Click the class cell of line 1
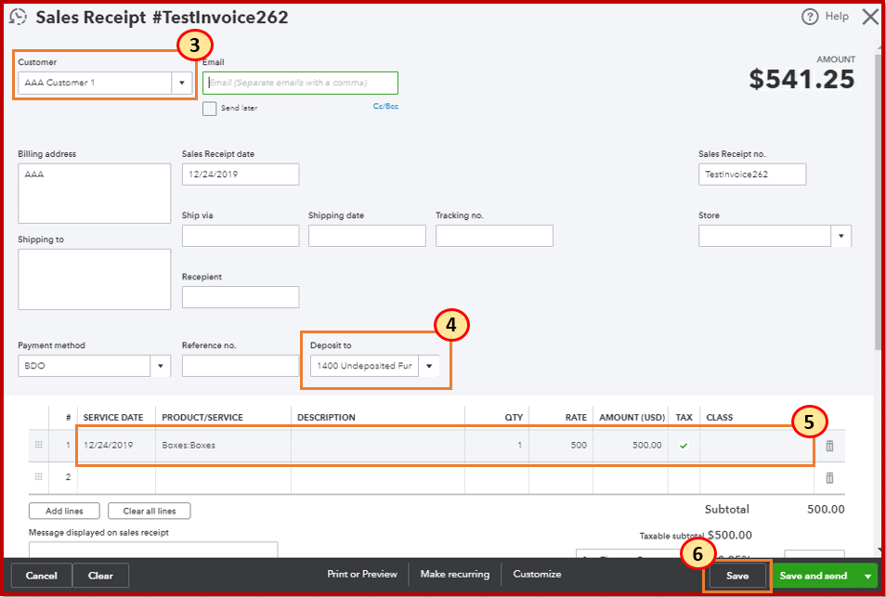The height and width of the screenshot is (597, 886). 757,445
